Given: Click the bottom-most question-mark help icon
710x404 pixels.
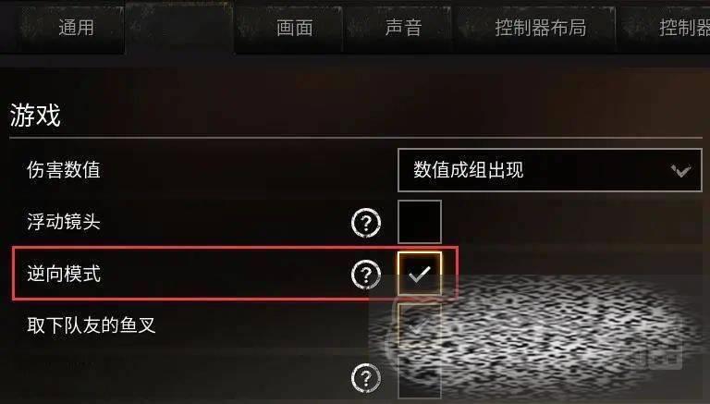Looking at the screenshot, I should tap(366, 378).
